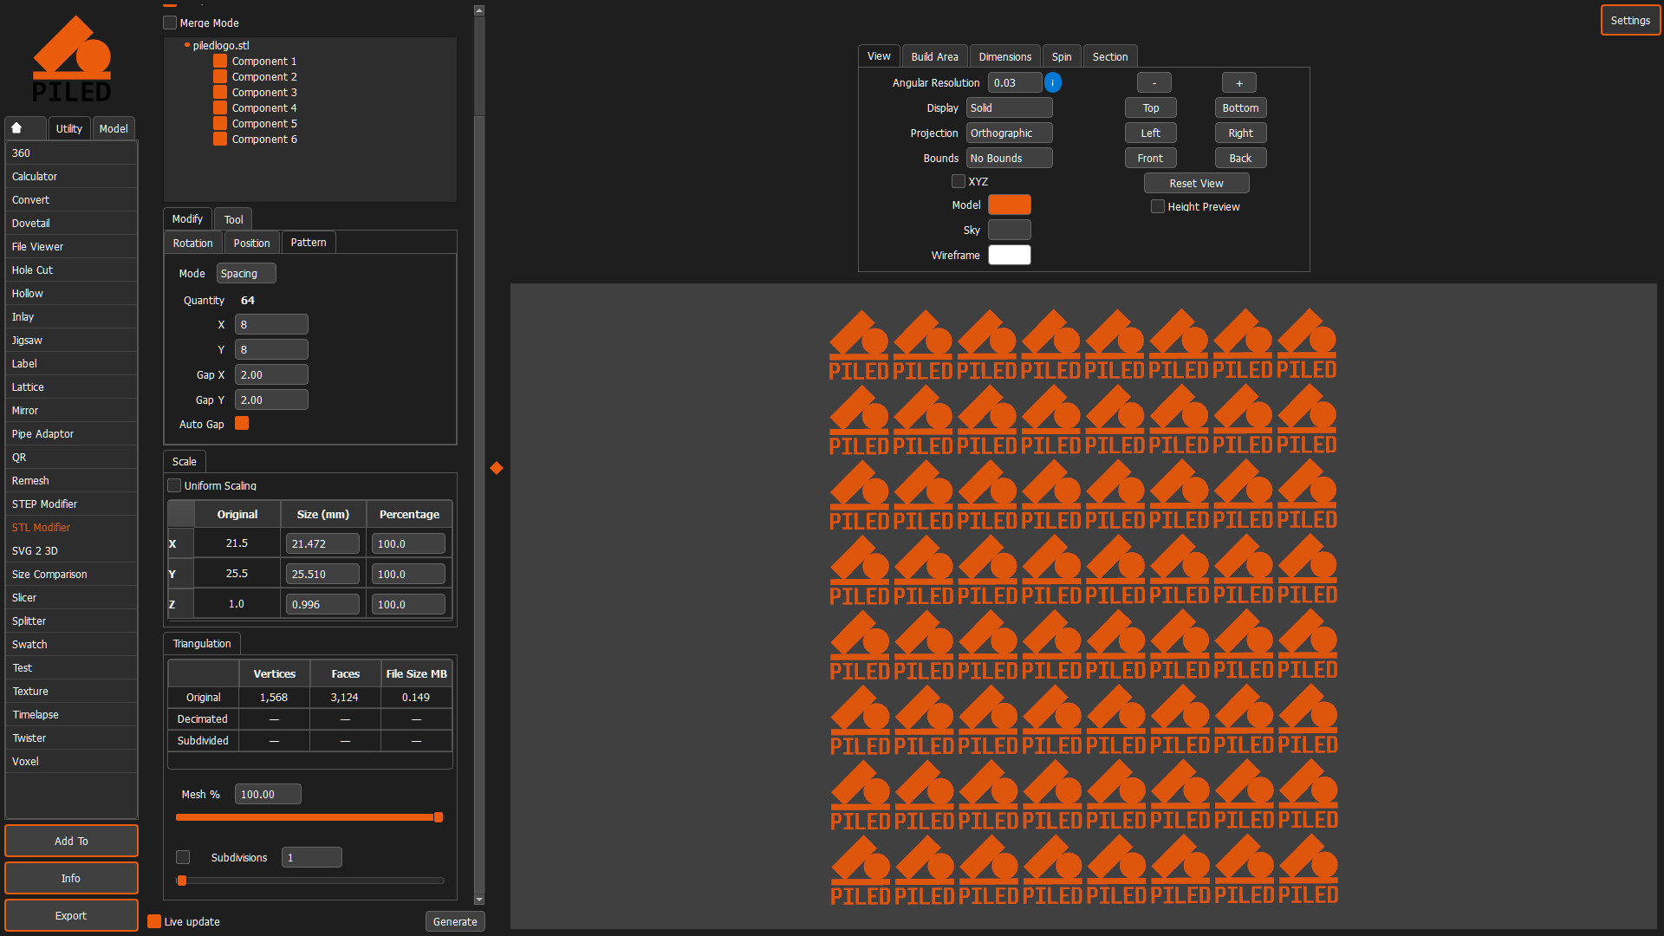Tick the XYZ axes checkbox

coord(959,181)
